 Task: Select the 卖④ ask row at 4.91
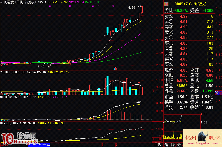click(x=189, y=22)
